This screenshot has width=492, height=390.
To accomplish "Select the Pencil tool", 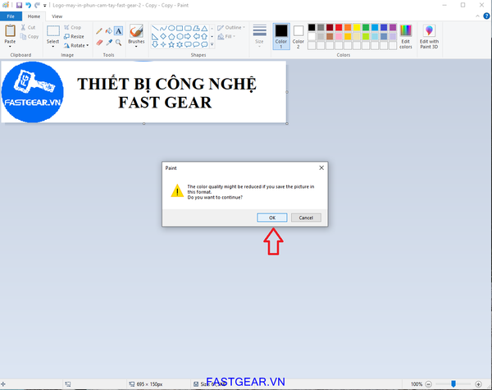I will [x=99, y=31].
